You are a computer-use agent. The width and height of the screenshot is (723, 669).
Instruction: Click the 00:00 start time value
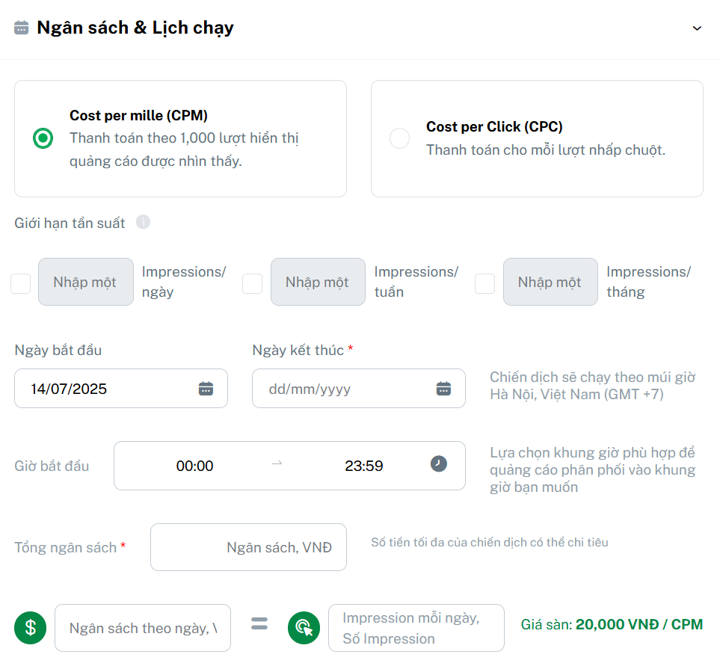coord(194,466)
